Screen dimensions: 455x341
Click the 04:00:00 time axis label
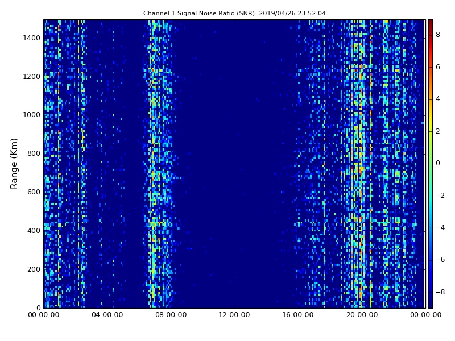pos(107,315)
